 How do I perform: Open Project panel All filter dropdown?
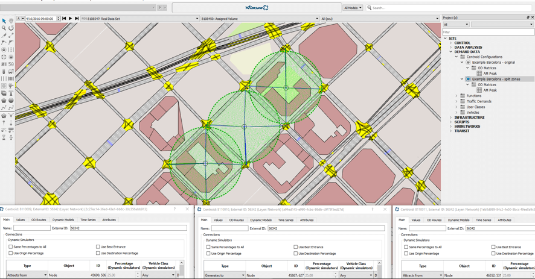click(x=456, y=25)
